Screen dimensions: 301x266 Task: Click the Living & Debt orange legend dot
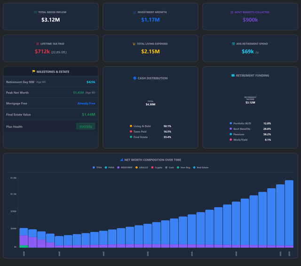pos(131,126)
